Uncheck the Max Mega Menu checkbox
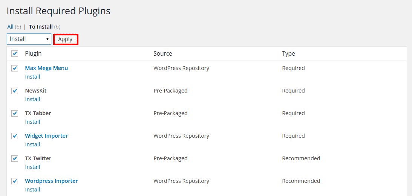The height and width of the screenshot is (196, 412). point(15,68)
